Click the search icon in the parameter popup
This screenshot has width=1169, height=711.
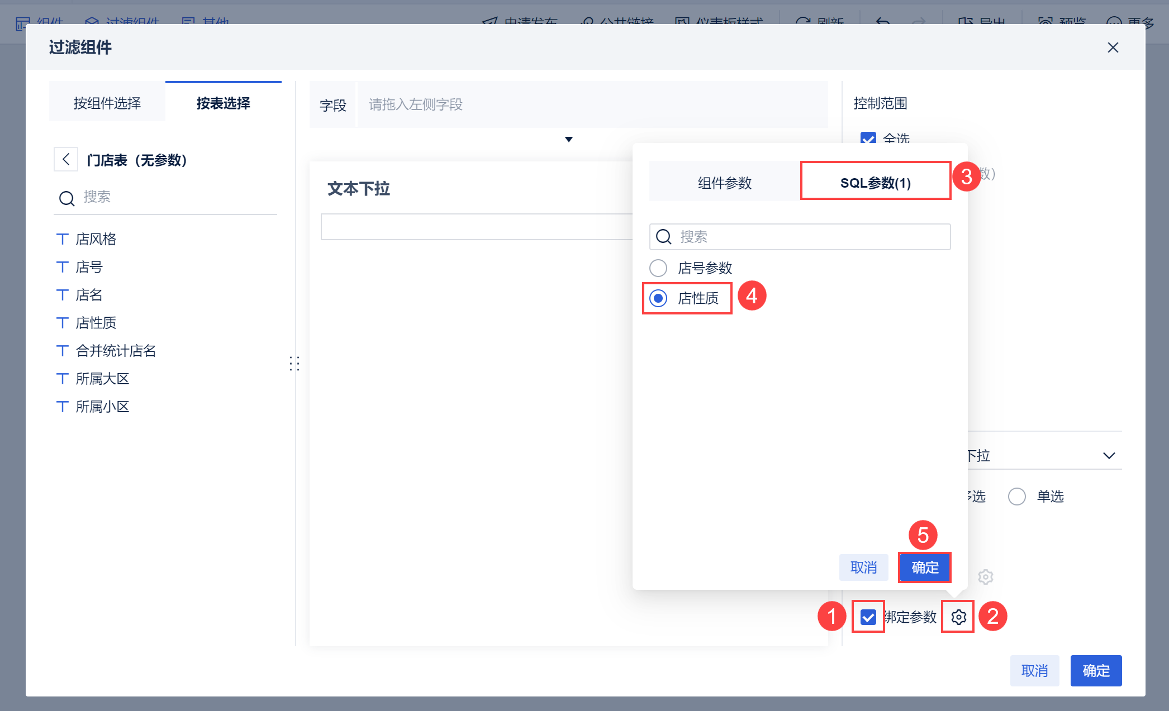click(664, 237)
